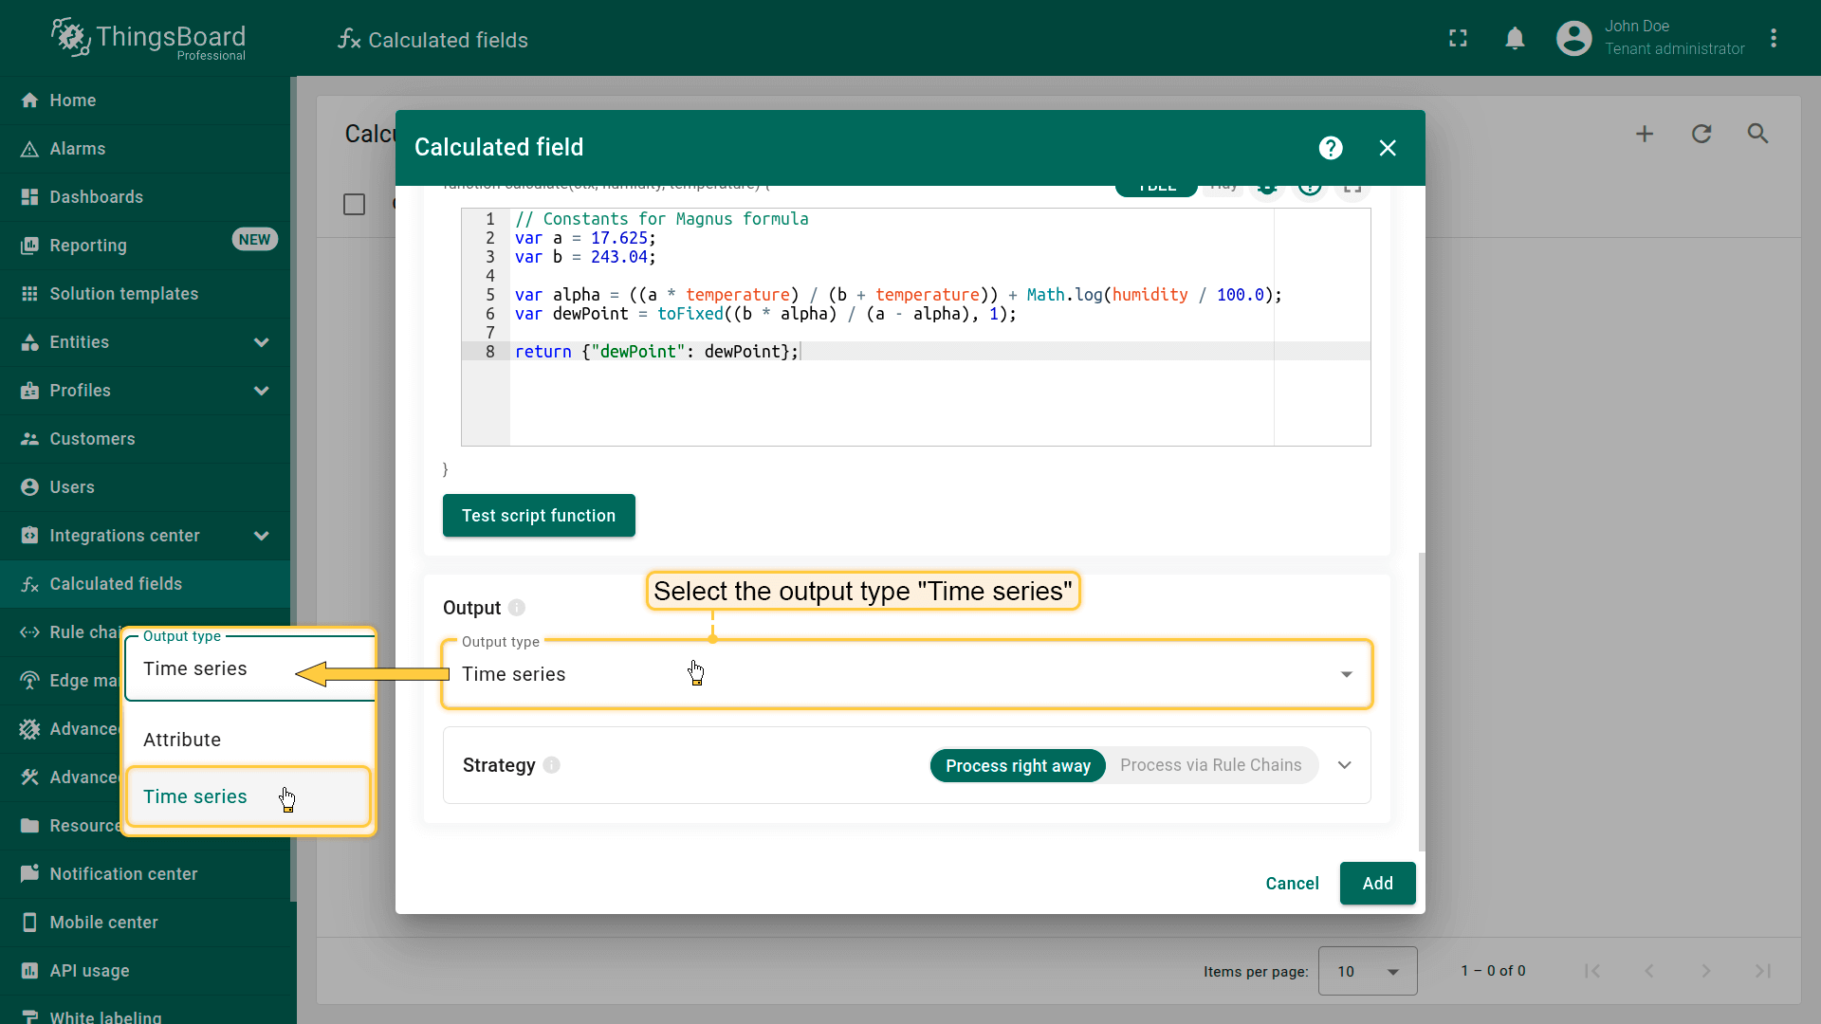Click the John Doe user avatar
Screen dimensions: 1821x1024
(1573, 39)
